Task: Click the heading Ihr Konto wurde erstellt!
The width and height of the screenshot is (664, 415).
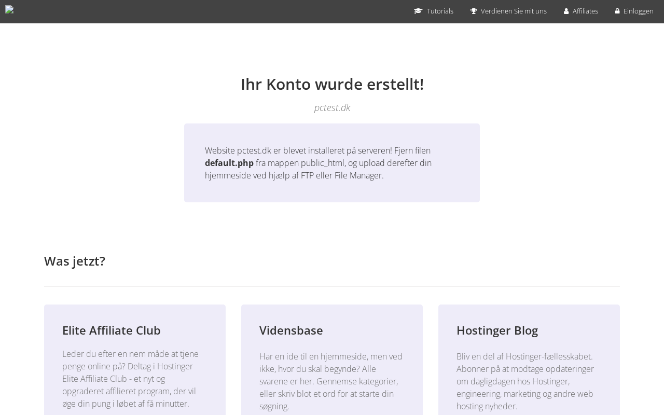Action: coord(332,84)
